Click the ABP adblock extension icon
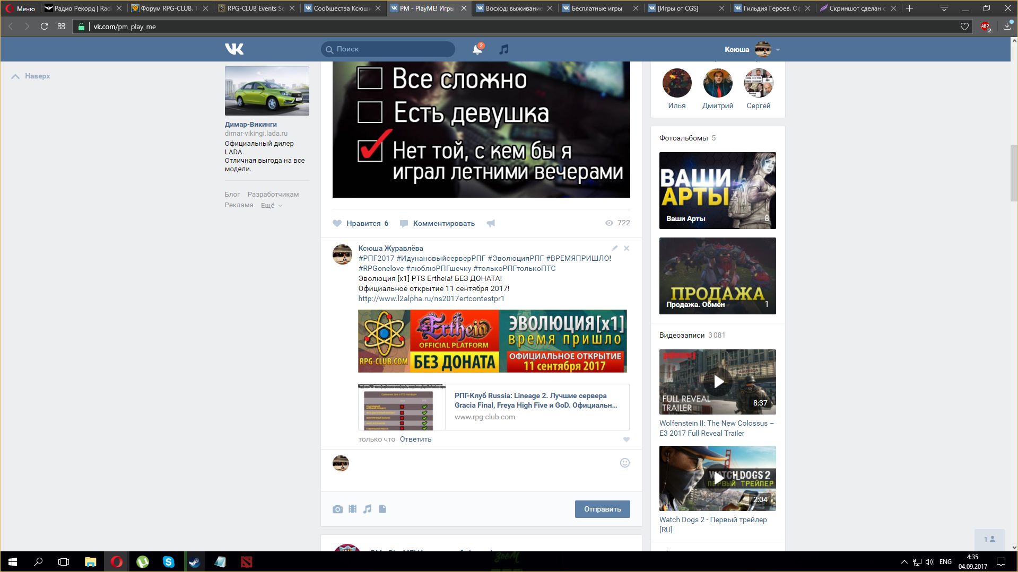The width and height of the screenshot is (1018, 572). (986, 27)
